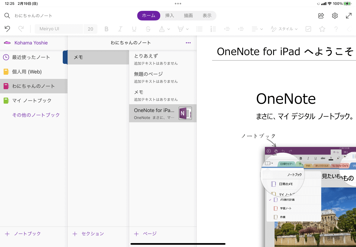Toggle italic formatting
The image size is (356, 247).
(x=120, y=29)
